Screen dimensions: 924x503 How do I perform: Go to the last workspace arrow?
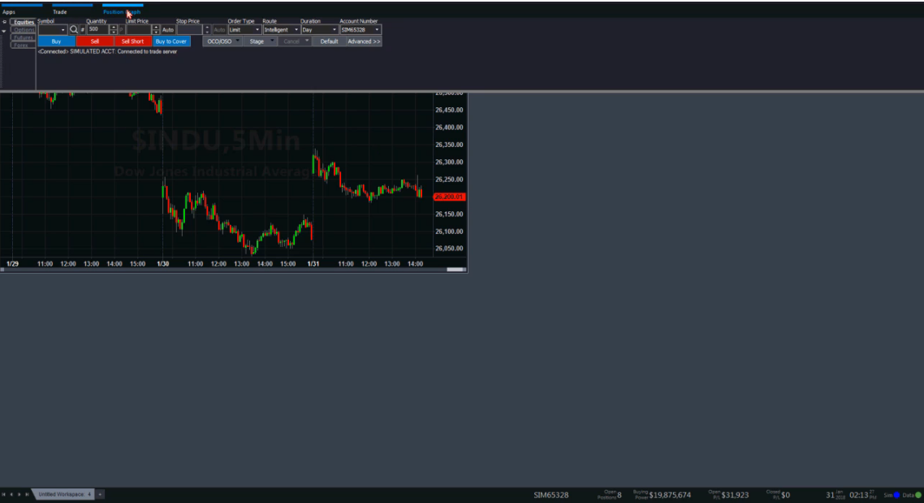coord(27,494)
